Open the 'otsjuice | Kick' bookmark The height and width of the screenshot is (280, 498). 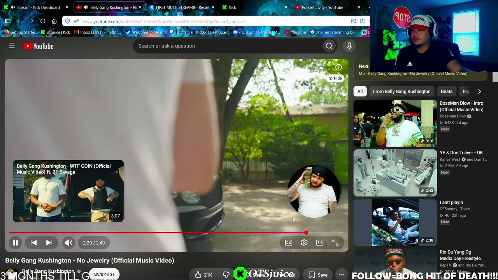click(x=55, y=32)
